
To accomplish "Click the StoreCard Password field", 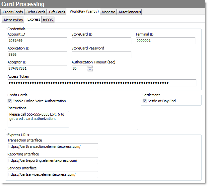I will (x=102, y=54).
